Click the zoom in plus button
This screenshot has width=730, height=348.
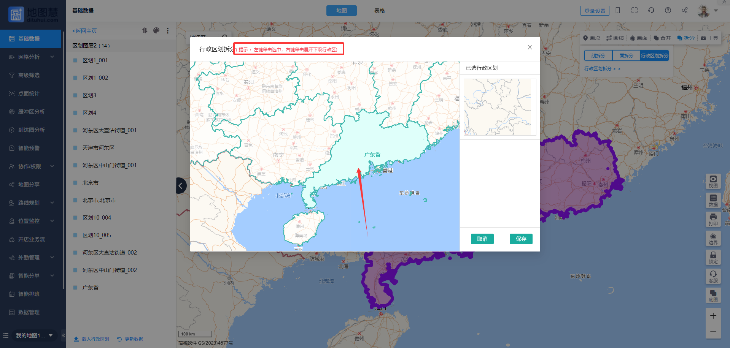tap(713, 316)
